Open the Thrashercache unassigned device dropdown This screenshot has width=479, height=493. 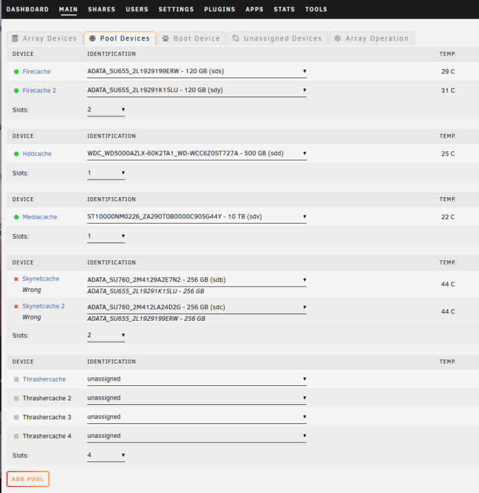click(x=196, y=379)
